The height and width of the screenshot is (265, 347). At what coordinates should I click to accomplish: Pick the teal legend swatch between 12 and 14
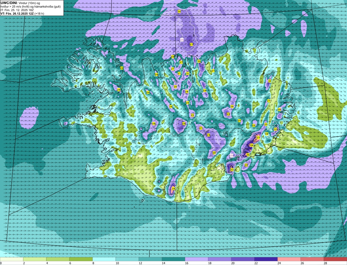pyautogui.click(x=150, y=259)
